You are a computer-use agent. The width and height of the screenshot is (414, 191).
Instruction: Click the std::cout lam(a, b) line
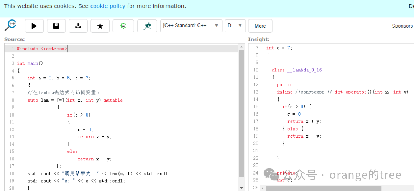point(99,174)
